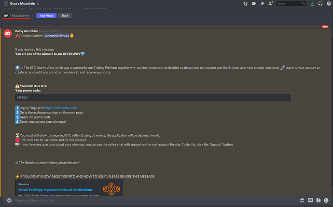Click the @KenshixHimura mention

(56, 36)
